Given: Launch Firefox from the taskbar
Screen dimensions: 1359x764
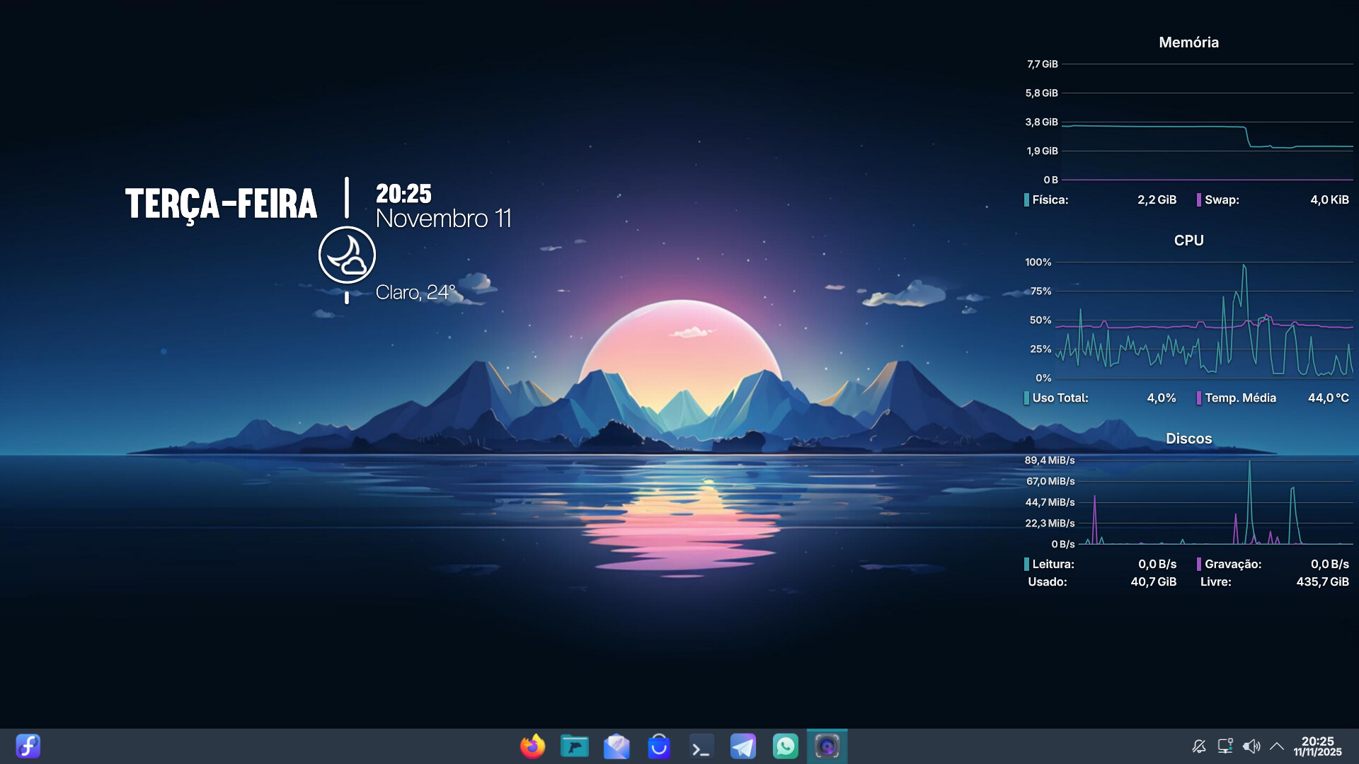Looking at the screenshot, I should (532, 746).
